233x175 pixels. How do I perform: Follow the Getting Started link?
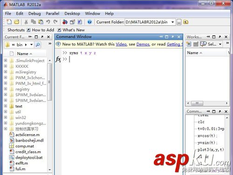pyautogui.click(x=175, y=44)
